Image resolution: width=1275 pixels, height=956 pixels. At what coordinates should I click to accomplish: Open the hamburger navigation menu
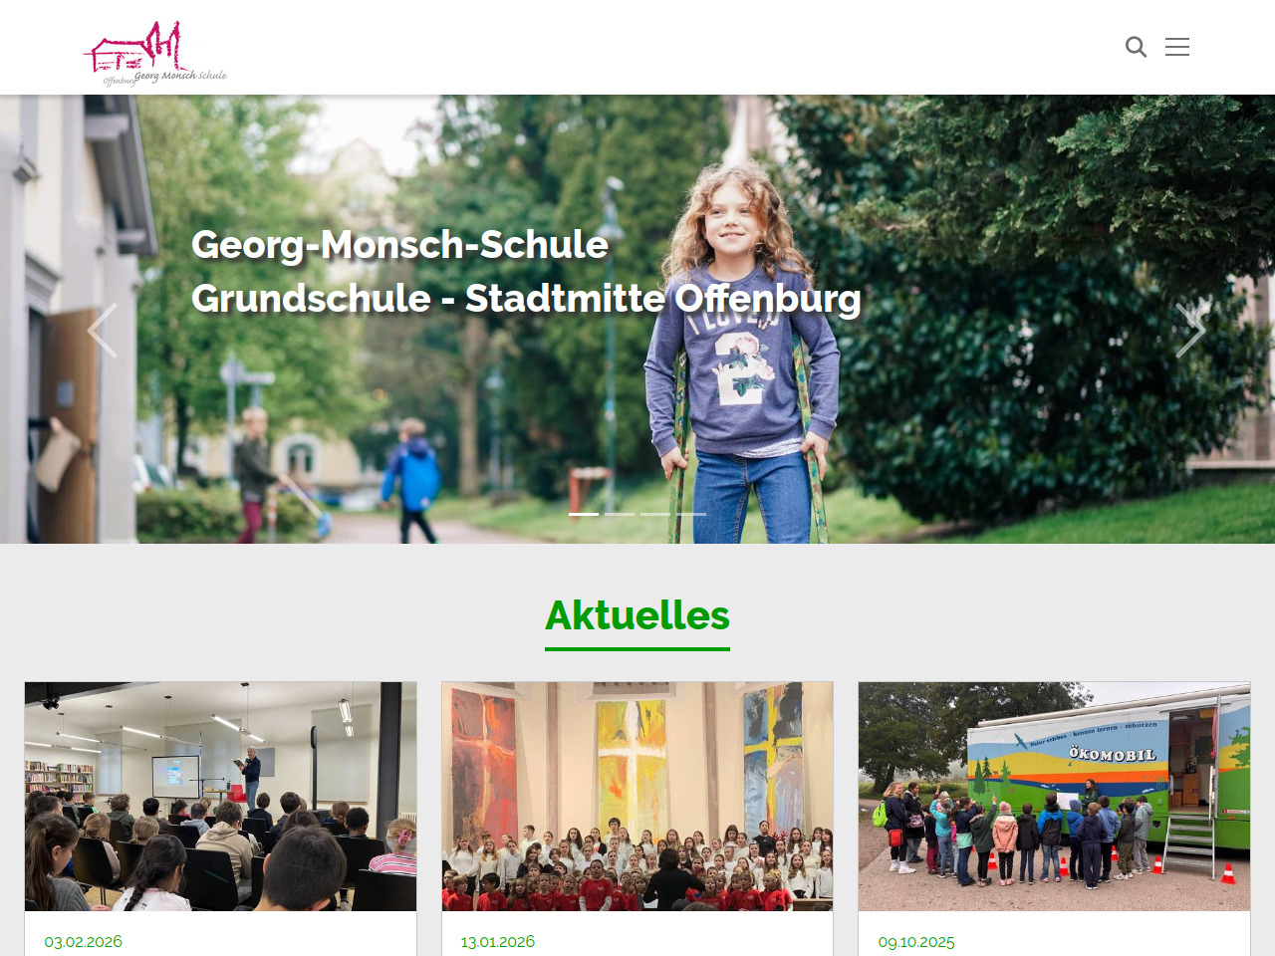point(1177,47)
